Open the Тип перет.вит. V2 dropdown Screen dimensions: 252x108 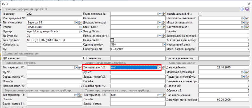click(x=159, y=68)
